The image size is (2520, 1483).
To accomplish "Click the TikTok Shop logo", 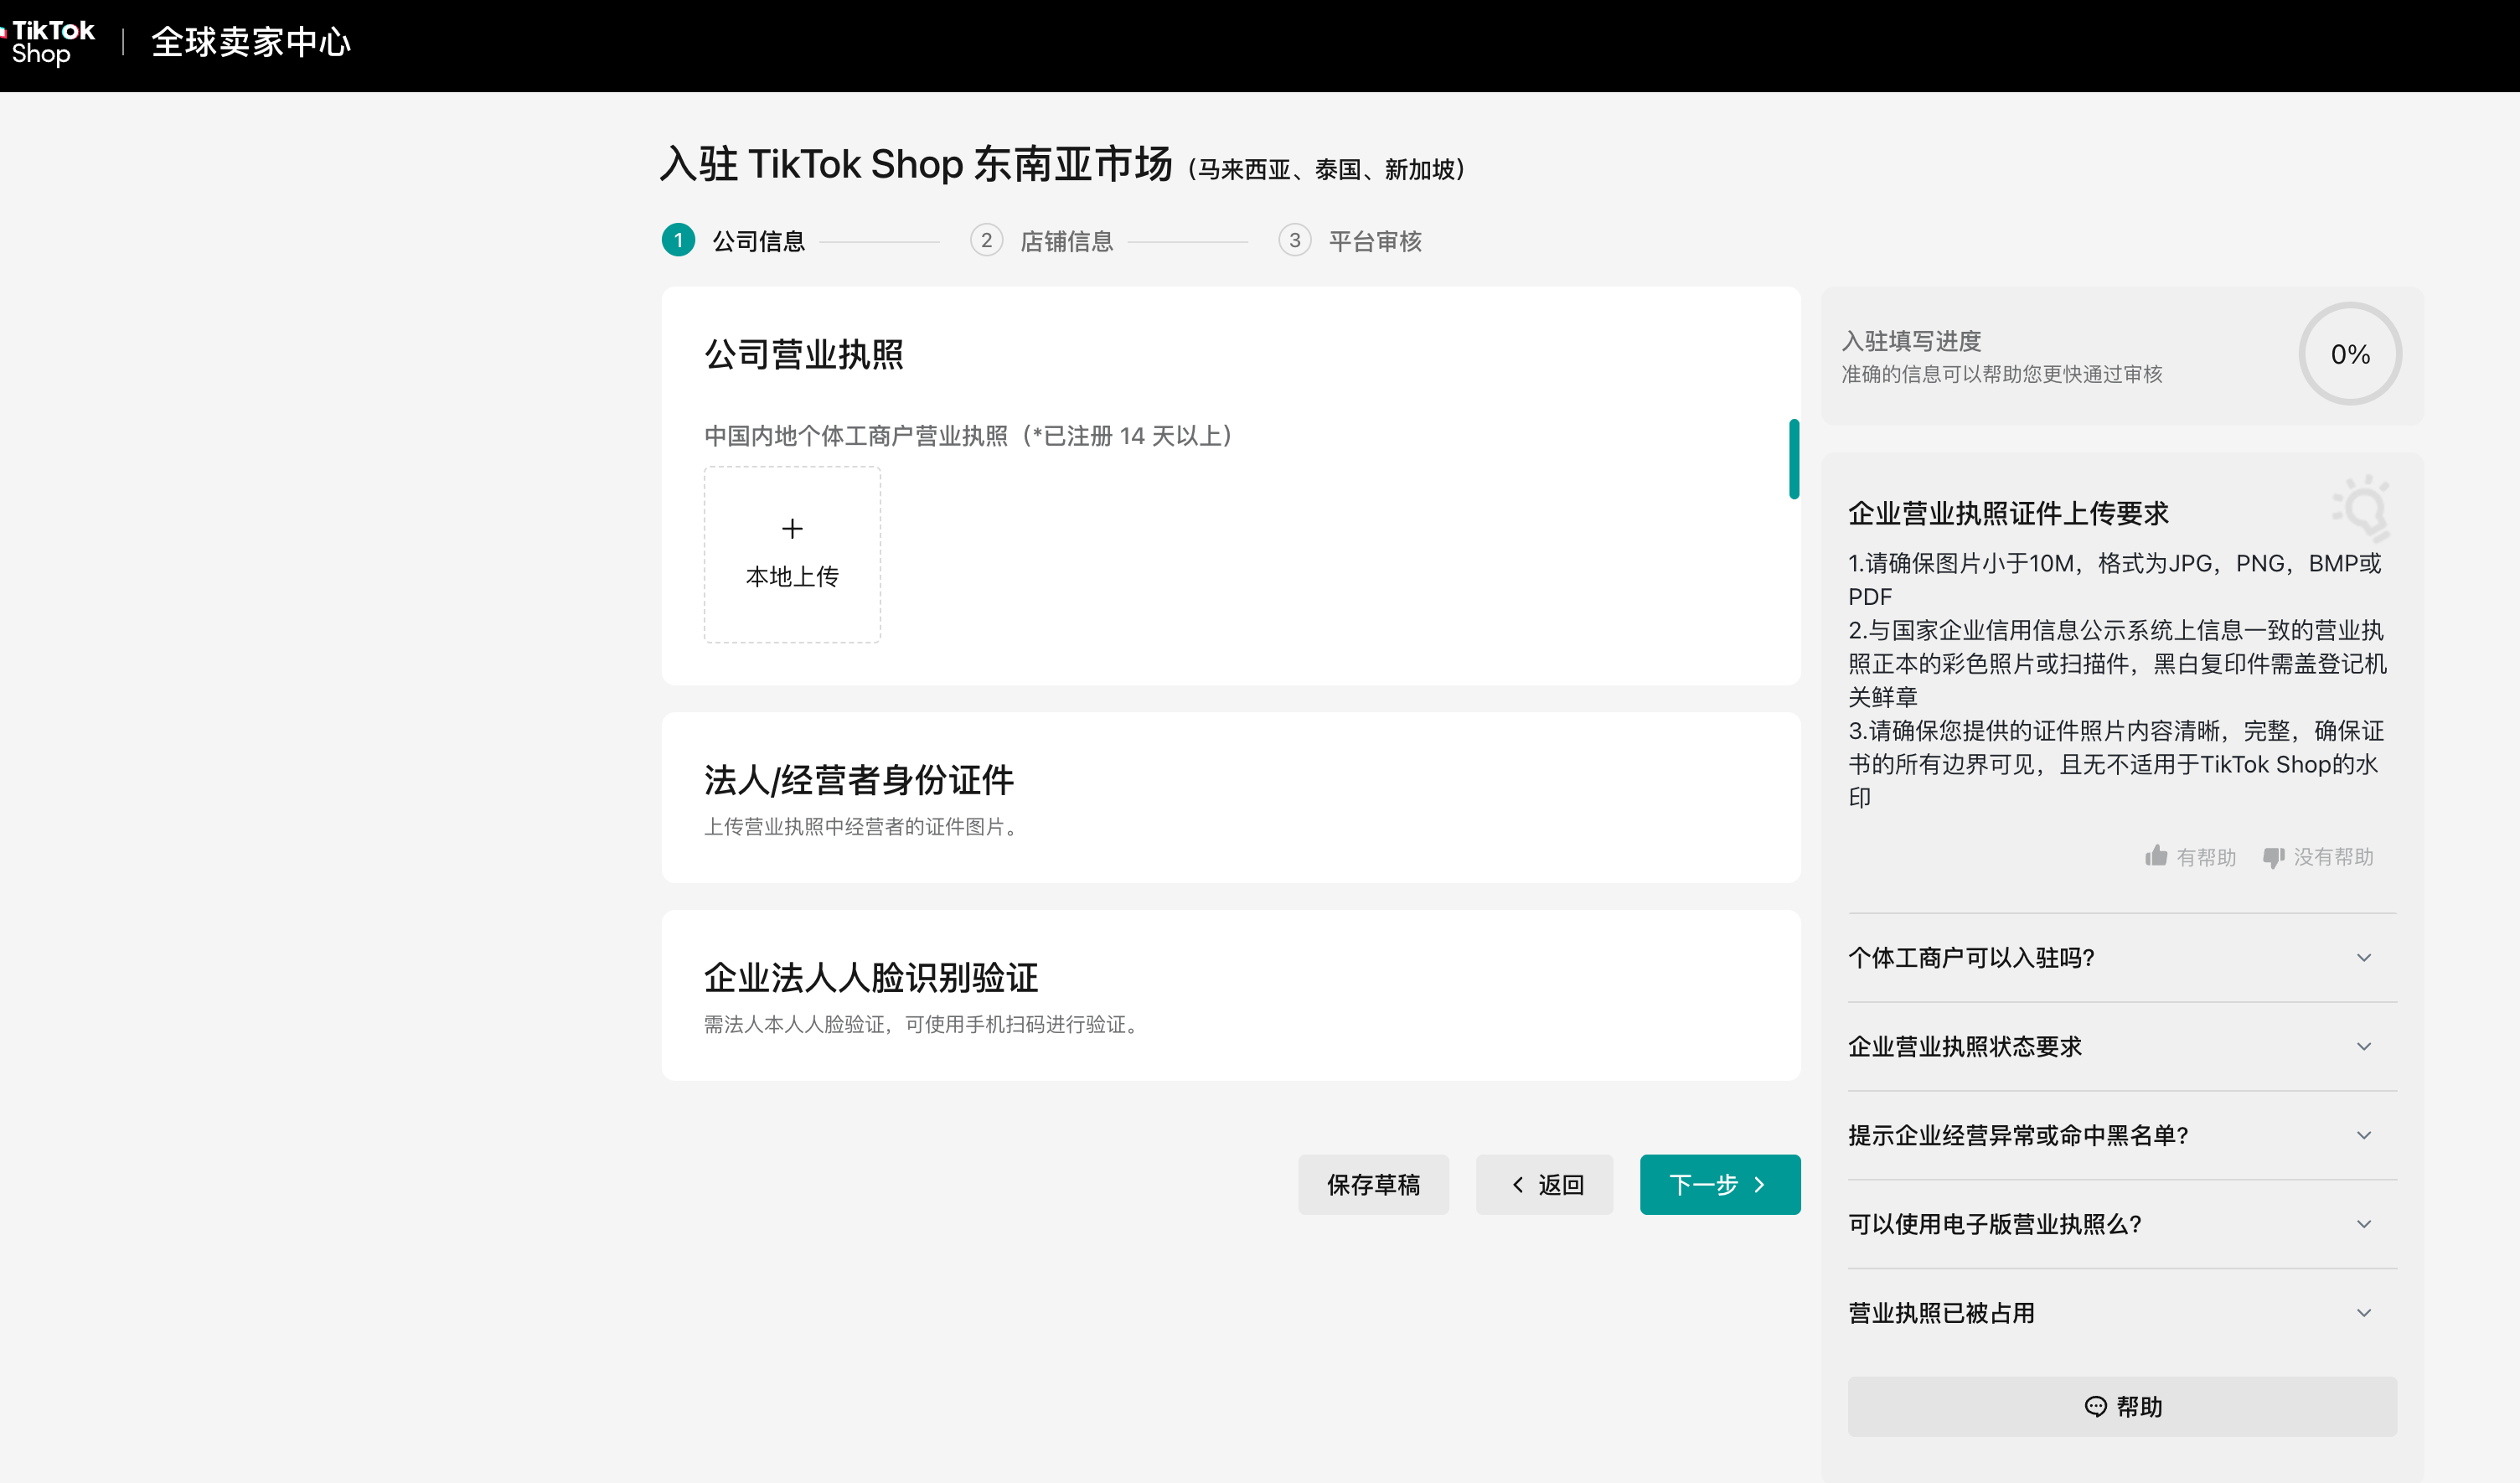I will [48, 42].
